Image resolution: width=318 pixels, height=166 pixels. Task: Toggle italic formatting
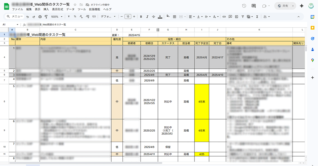[x=147, y=16]
